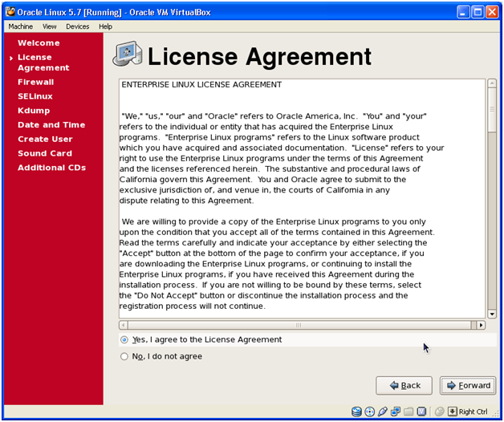Click the hard disk activity status icon
Viewport: 504px width, 422px height.
click(356, 412)
